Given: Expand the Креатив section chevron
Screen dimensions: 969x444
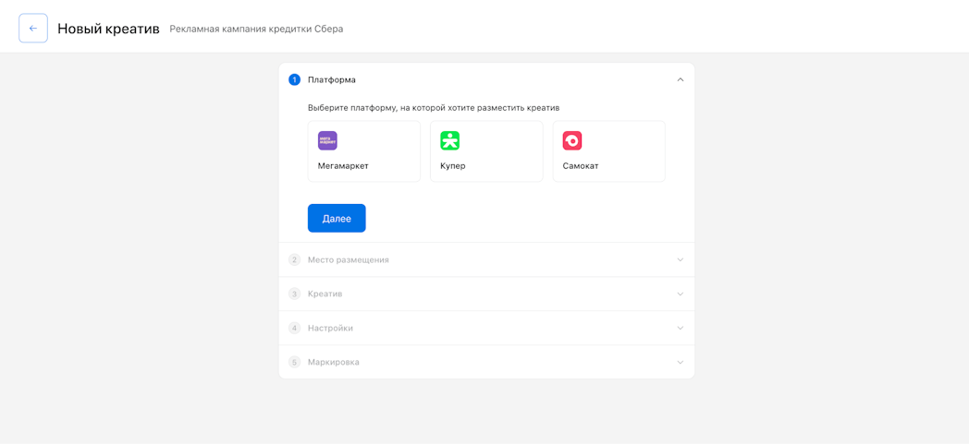Looking at the screenshot, I should click(681, 294).
